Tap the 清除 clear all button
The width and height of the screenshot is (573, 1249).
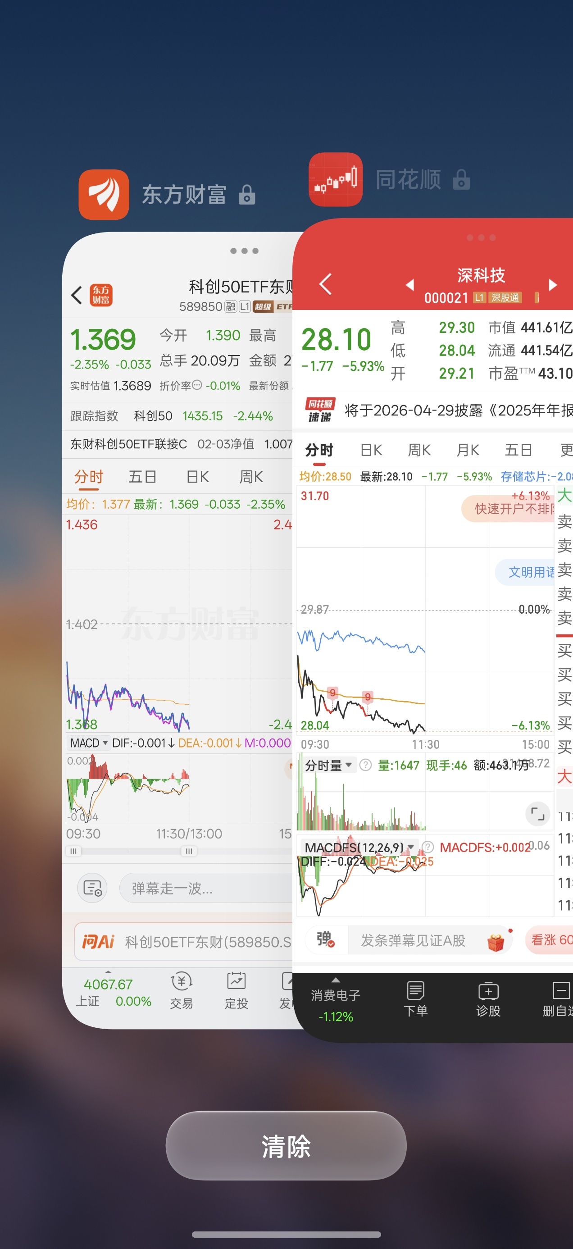[x=286, y=1146]
